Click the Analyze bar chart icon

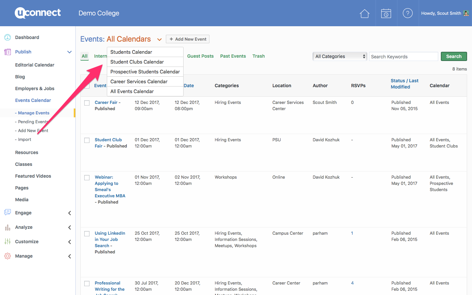point(8,227)
